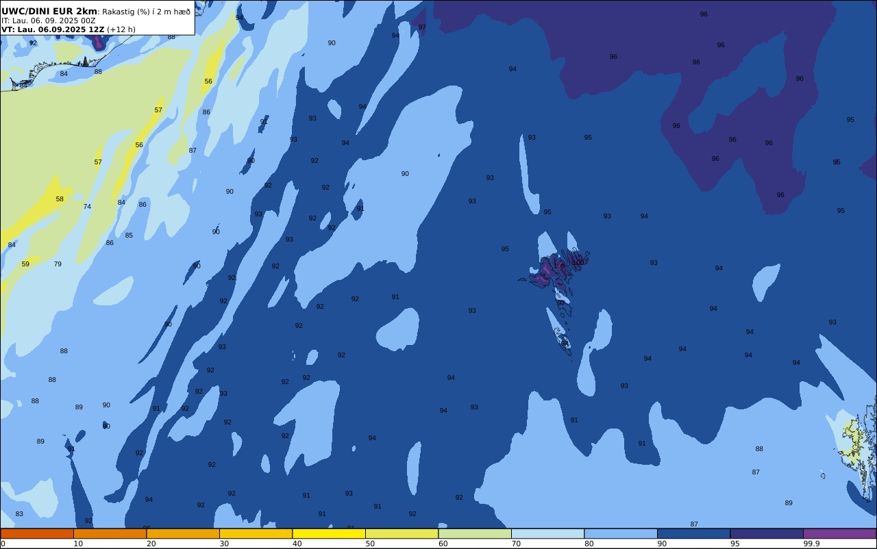Click the 'Rakastig (%) í 2 m hæð' label
877x549 pixels.
pos(147,12)
